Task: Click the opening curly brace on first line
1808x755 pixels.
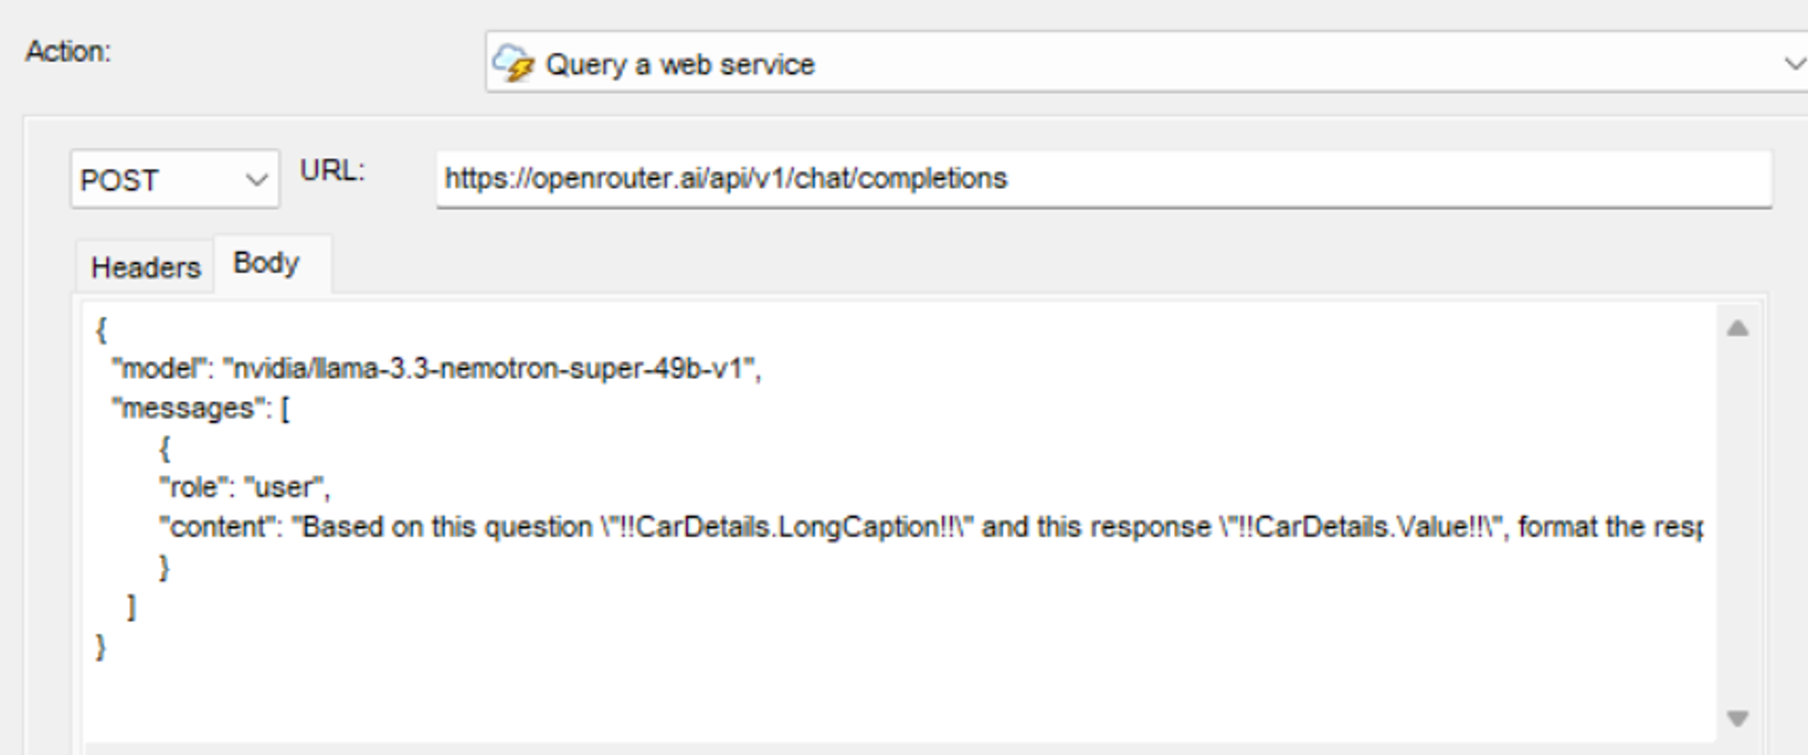Action: coord(101,329)
